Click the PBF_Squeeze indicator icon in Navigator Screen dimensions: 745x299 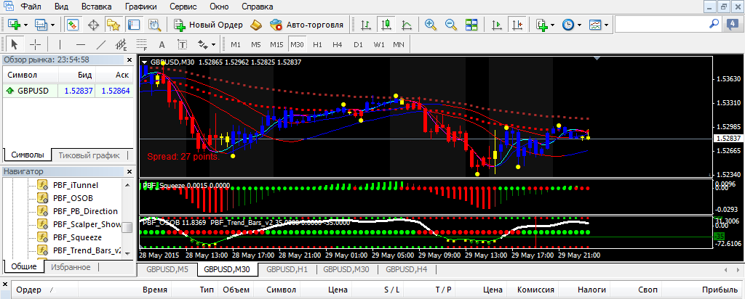(43, 237)
